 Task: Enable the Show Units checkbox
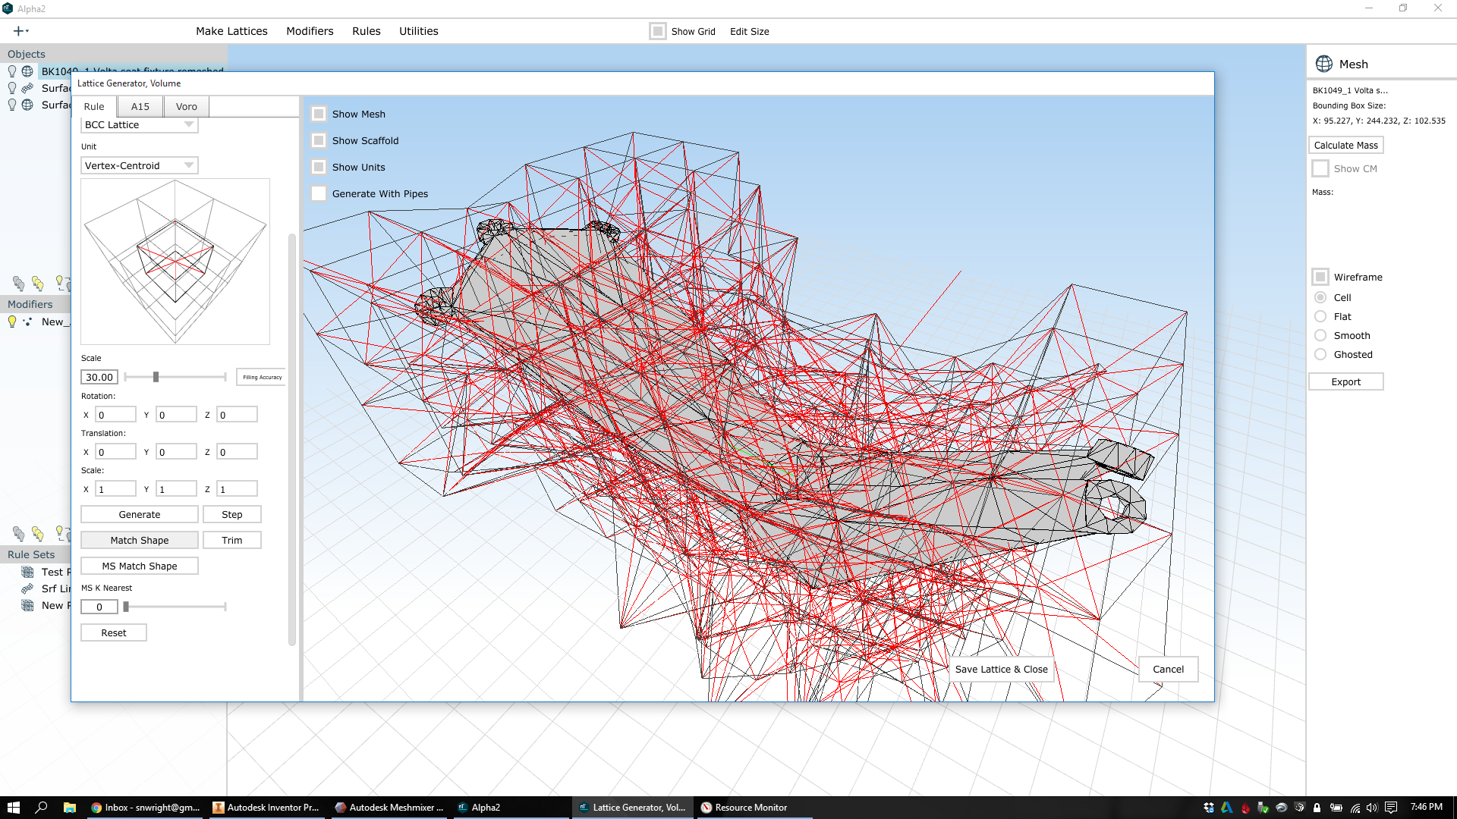click(x=319, y=167)
